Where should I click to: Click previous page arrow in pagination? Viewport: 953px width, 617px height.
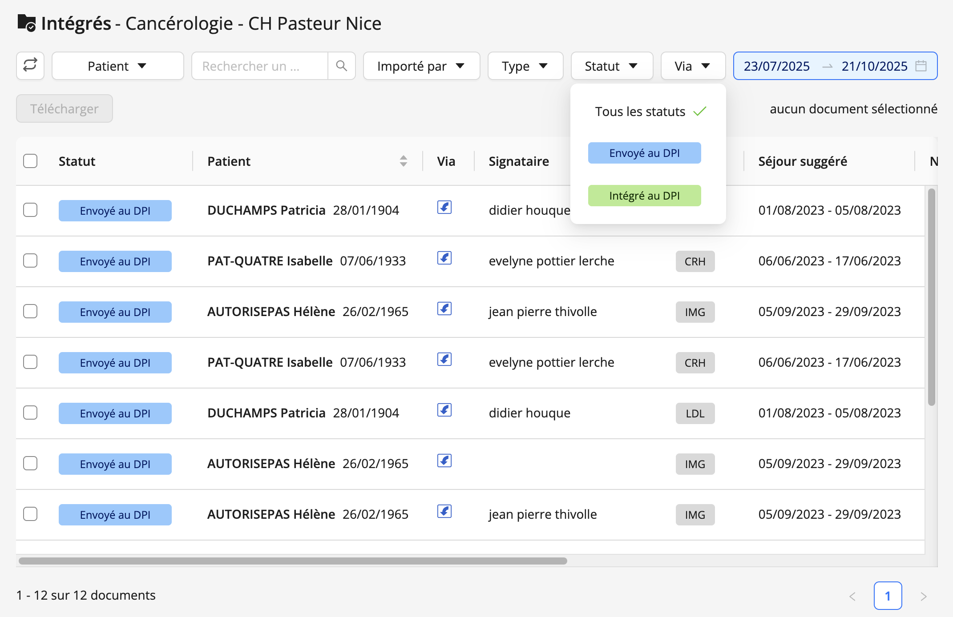click(852, 596)
